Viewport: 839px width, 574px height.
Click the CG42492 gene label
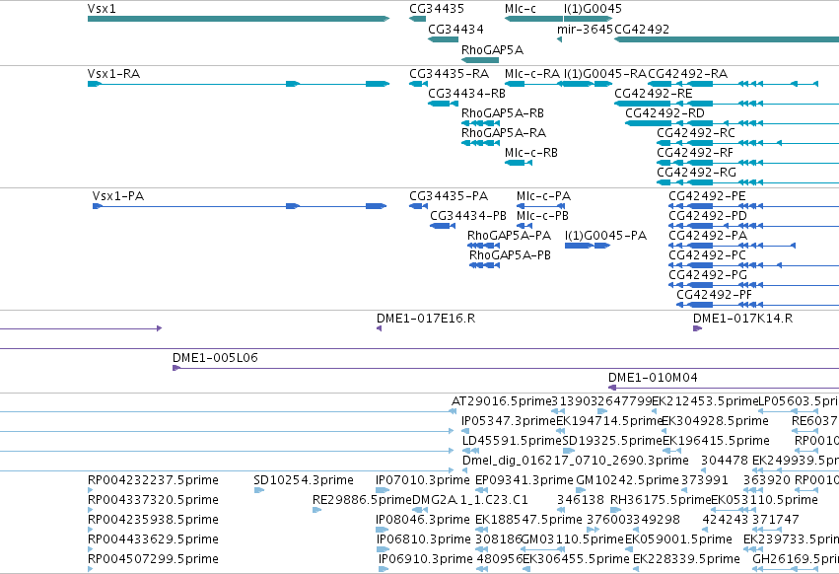pyautogui.click(x=642, y=29)
